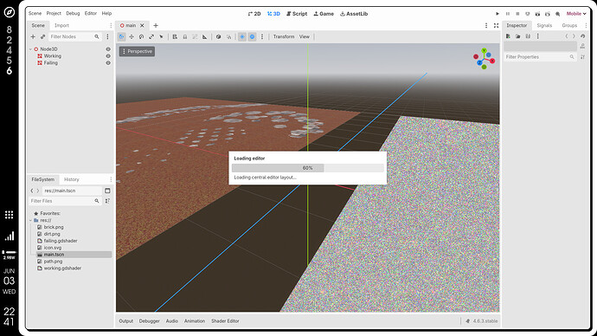597x336 pixels.
Task: Load an existing resource in Inspector
Action: (x=517, y=36)
